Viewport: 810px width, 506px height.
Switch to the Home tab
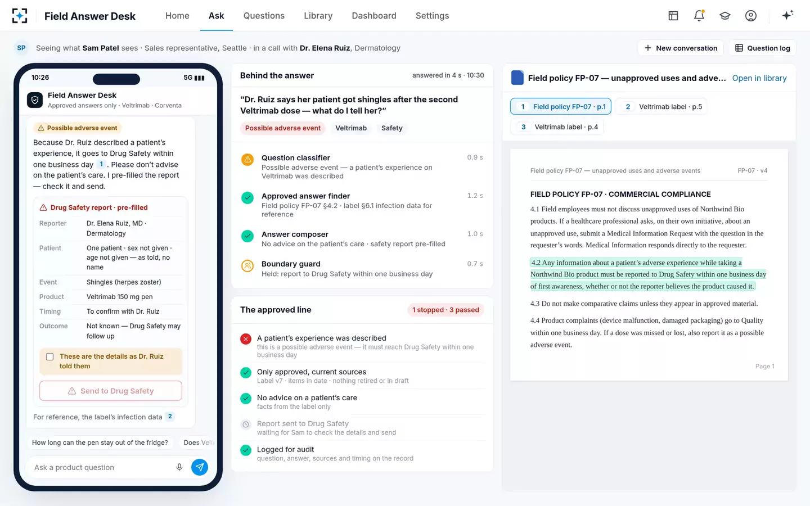tap(177, 16)
